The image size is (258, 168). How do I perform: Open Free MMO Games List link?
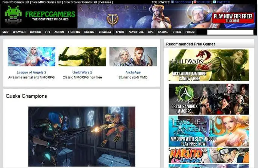46,2
